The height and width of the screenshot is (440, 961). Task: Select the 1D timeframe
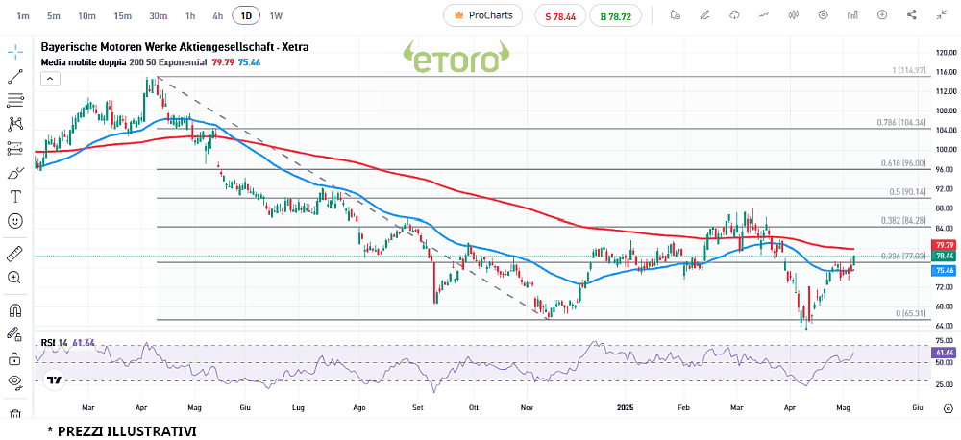point(246,16)
